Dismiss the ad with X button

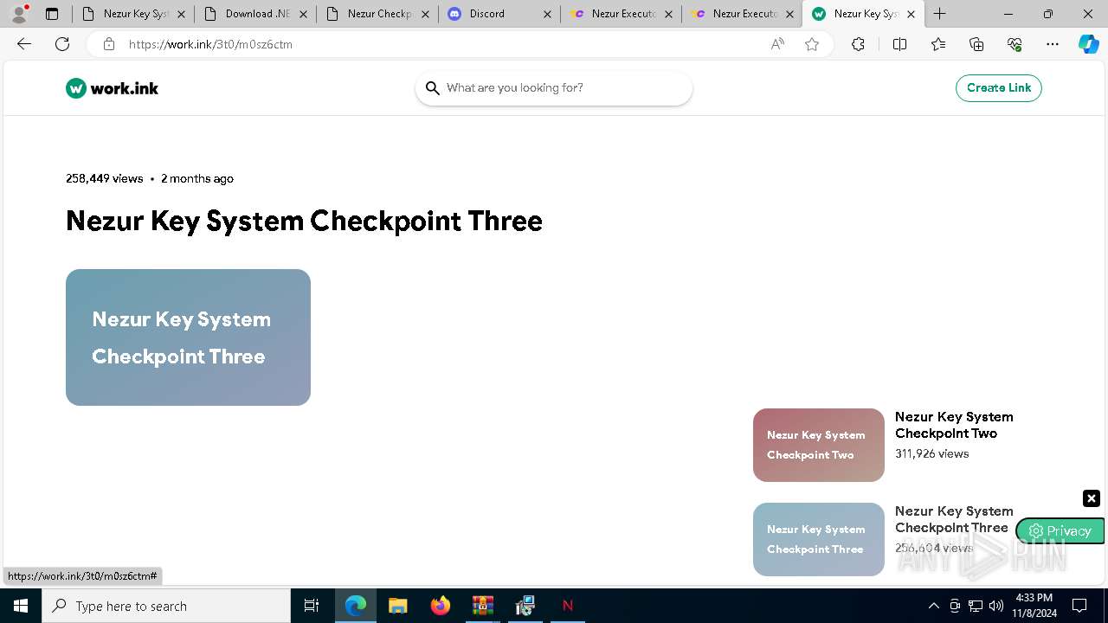(x=1092, y=498)
